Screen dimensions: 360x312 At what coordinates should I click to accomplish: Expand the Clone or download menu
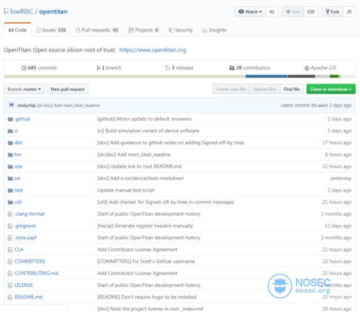tap(331, 89)
